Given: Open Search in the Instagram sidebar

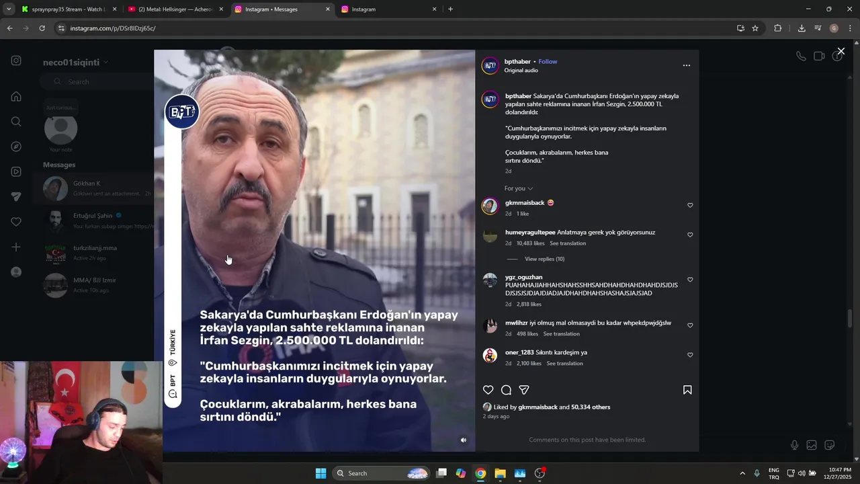Looking at the screenshot, I should (16, 122).
